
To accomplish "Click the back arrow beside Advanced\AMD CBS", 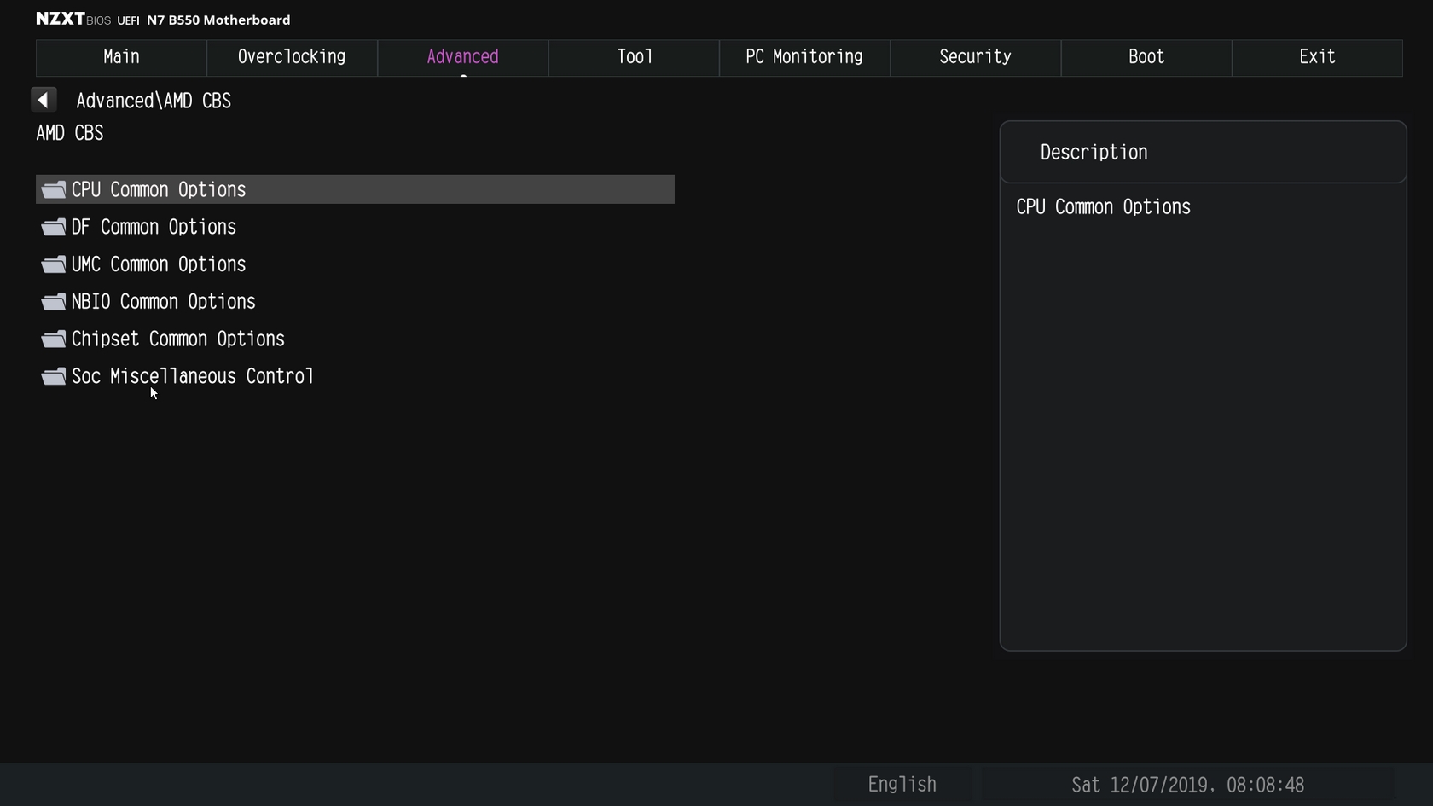I will point(44,100).
